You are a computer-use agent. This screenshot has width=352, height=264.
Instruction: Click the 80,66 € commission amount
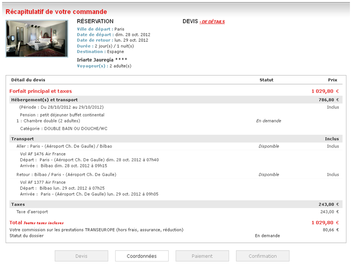[x=331, y=230]
